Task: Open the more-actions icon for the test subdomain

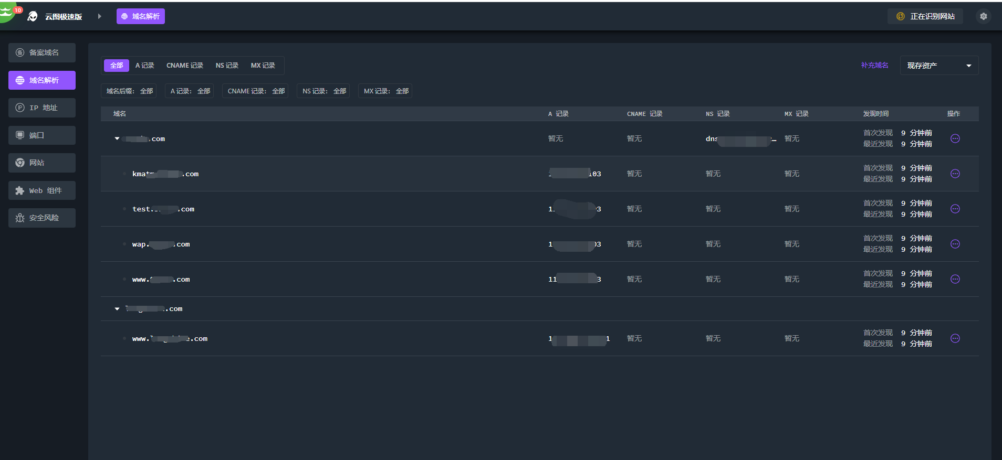Action: (x=955, y=209)
